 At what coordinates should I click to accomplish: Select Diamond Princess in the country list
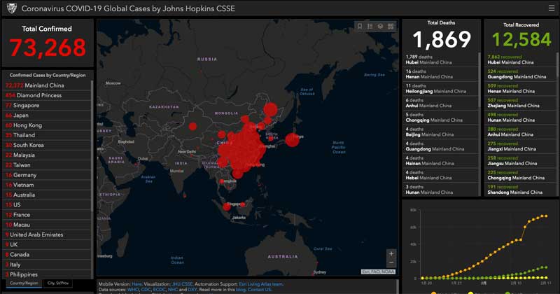pyautogui.click(x=47, y=95)
